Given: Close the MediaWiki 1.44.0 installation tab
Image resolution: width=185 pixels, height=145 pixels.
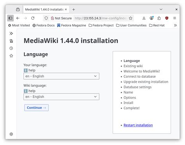Looking at the screenshot, I should click(x=66, y=9).
